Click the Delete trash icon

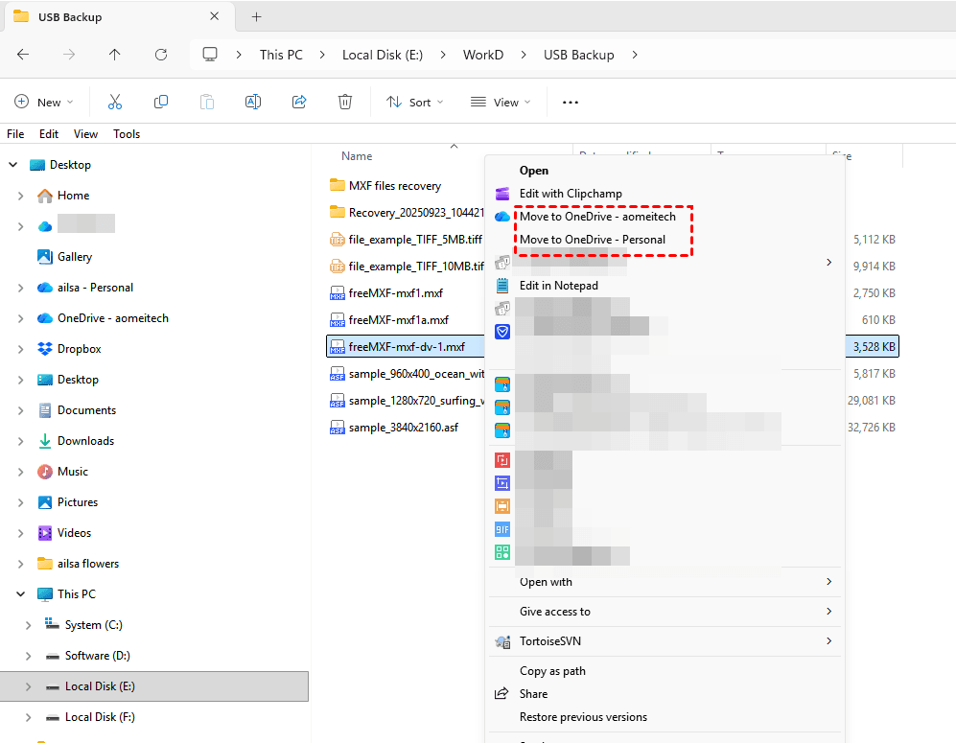coord(345,102)
